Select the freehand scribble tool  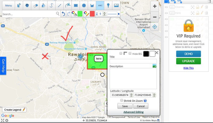(x=51, y=6)
